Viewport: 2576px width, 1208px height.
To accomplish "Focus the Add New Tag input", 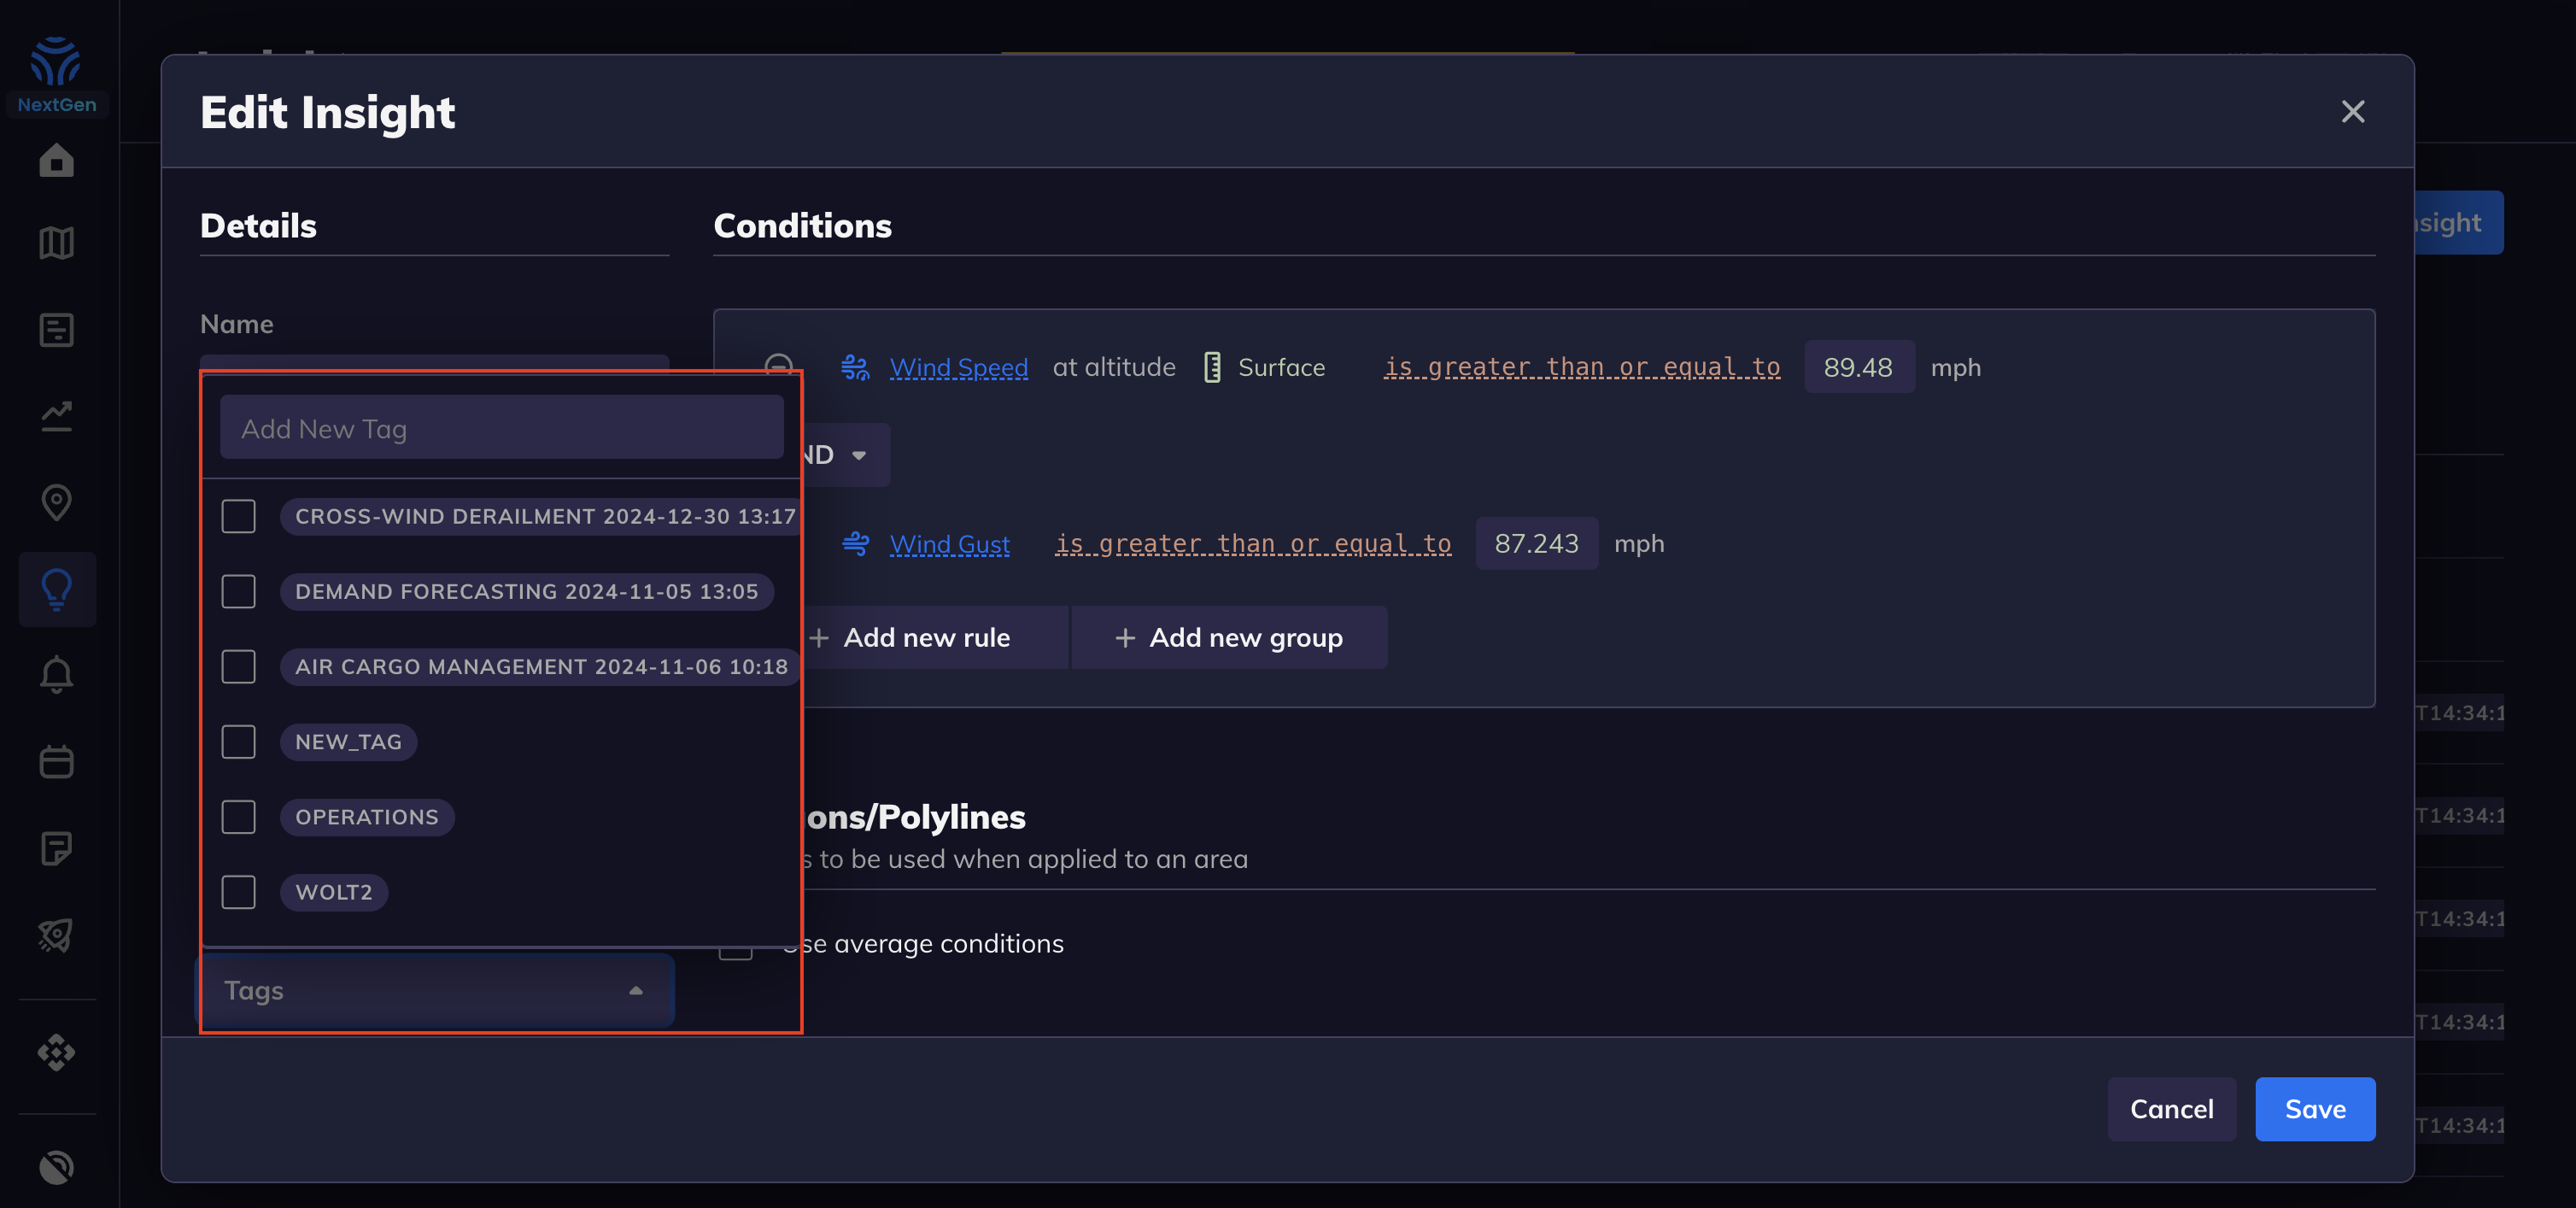I will click(501, 428).
